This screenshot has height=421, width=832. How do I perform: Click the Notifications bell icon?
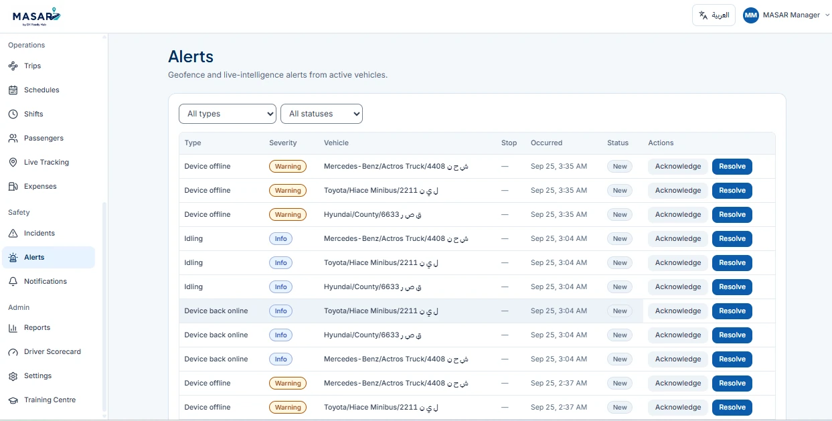13,281
